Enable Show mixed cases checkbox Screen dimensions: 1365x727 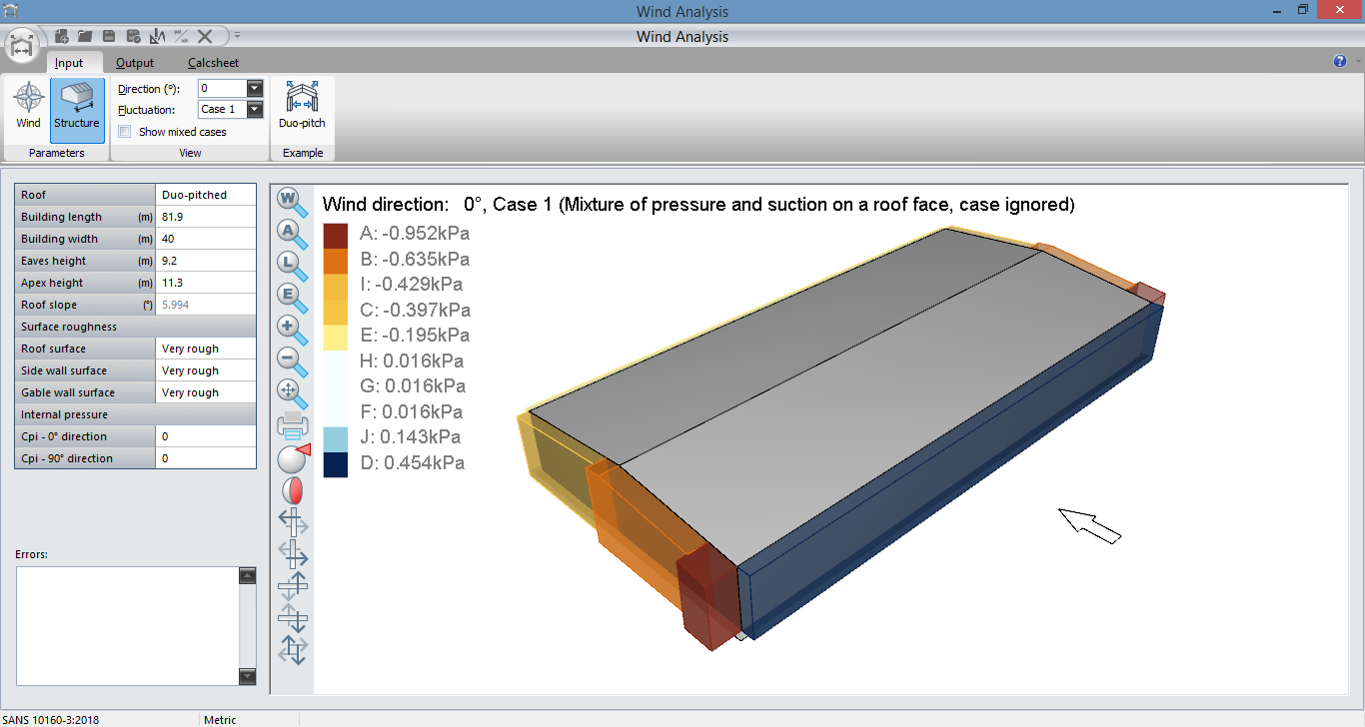[x=125, y=132]
